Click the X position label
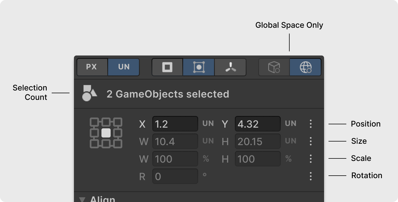The width and height of the screenshot is (398, 202). point(142,124)
